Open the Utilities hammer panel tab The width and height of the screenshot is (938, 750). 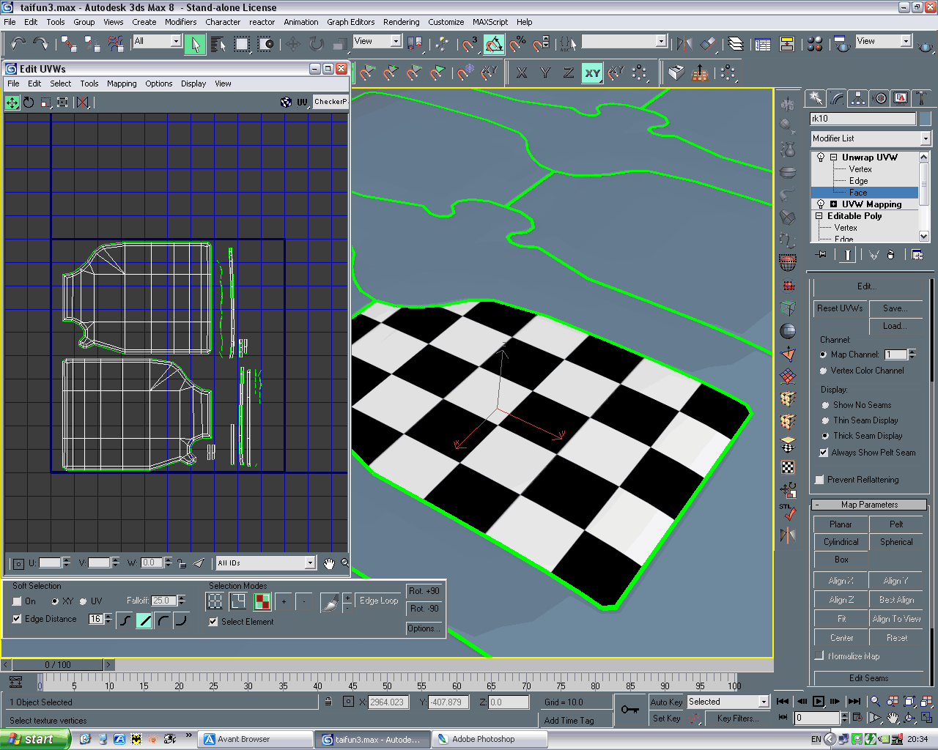tap(921, 98)
